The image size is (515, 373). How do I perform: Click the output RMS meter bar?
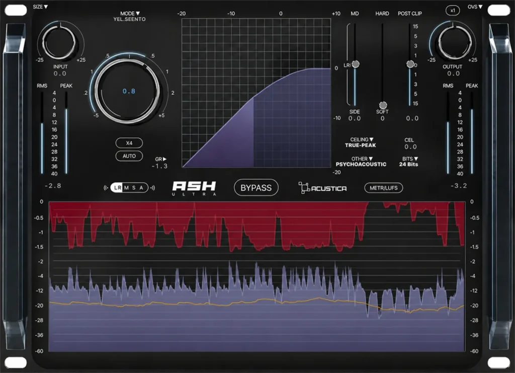(x=448, y=133)
